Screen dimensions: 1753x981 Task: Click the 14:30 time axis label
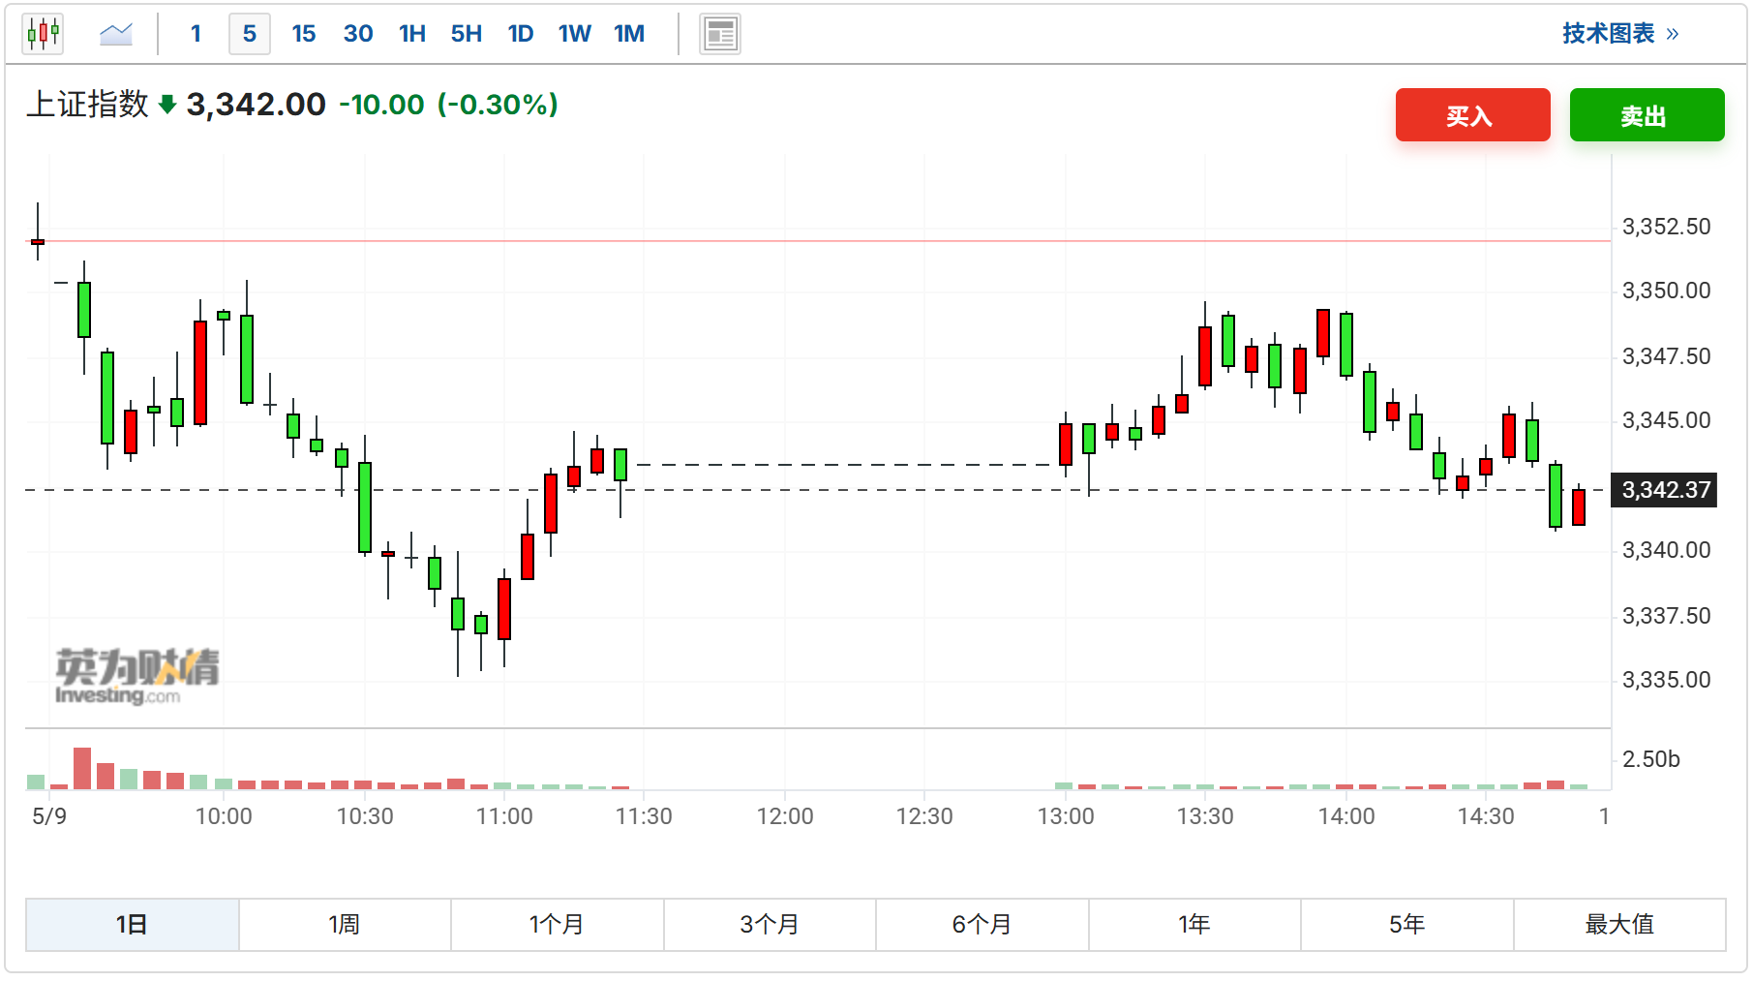1486,816
